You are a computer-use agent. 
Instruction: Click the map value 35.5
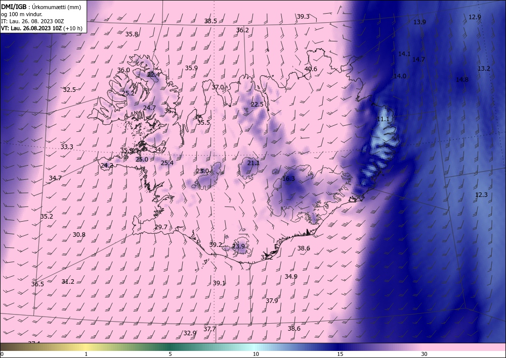203,123
